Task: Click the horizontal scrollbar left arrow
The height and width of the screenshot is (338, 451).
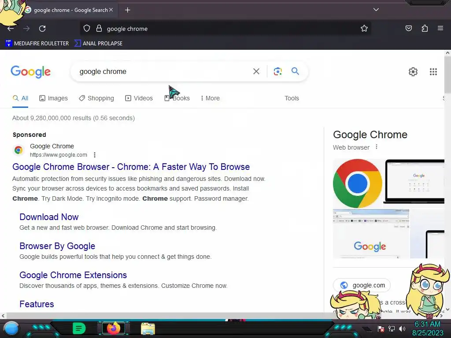Action: [x=3, y=316]
